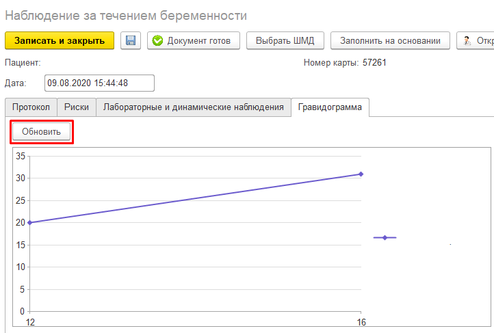This screenshot has width=494, height=333.
Task: Select the 'Гравидограмма' tab
Action: (x=330, y=107)
